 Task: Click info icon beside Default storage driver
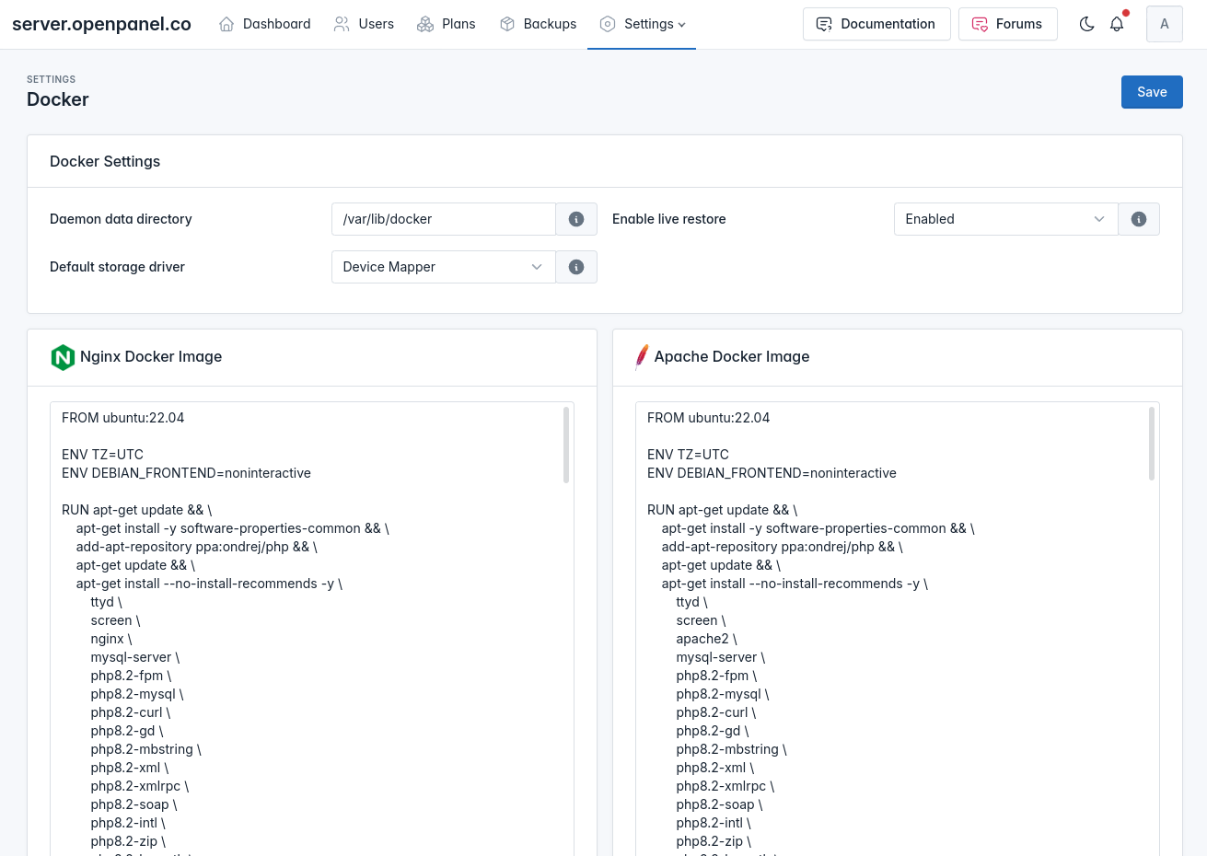click(x=576, y=267)
